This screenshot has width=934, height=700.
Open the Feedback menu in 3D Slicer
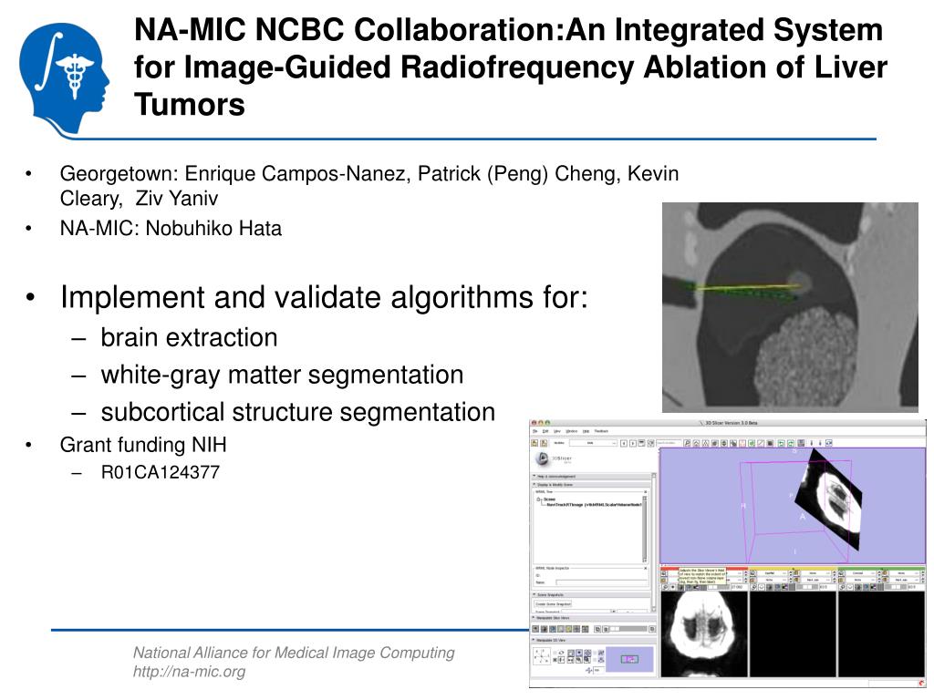click(x=601, y=431)
